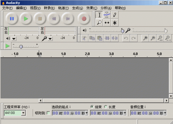Image resolution: width=173 pixels, height=124 pixels.
Task: Select the Selection (I-beam) tool
Action: (99, 15)
